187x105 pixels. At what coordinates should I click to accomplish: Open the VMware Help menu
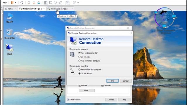(5, 3)
